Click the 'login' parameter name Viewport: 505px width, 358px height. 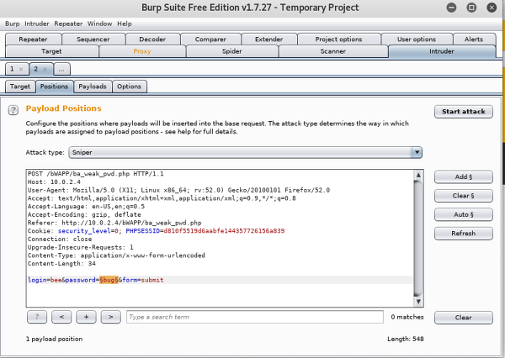coord(37,280)
